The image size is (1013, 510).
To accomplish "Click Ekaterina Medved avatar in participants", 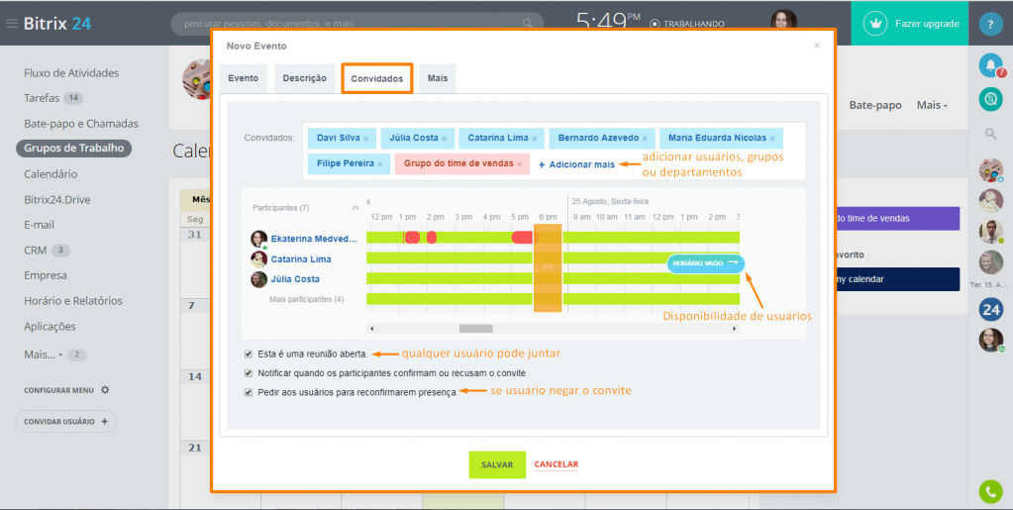I will [259, 239].
